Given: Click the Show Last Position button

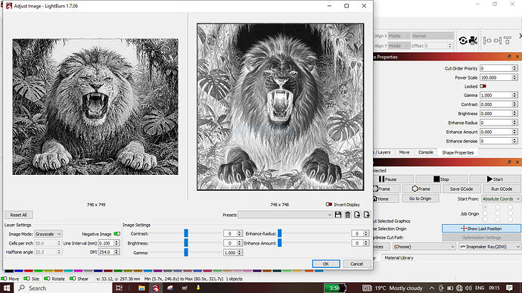Looking at the screenshot, I should (481, 229).
